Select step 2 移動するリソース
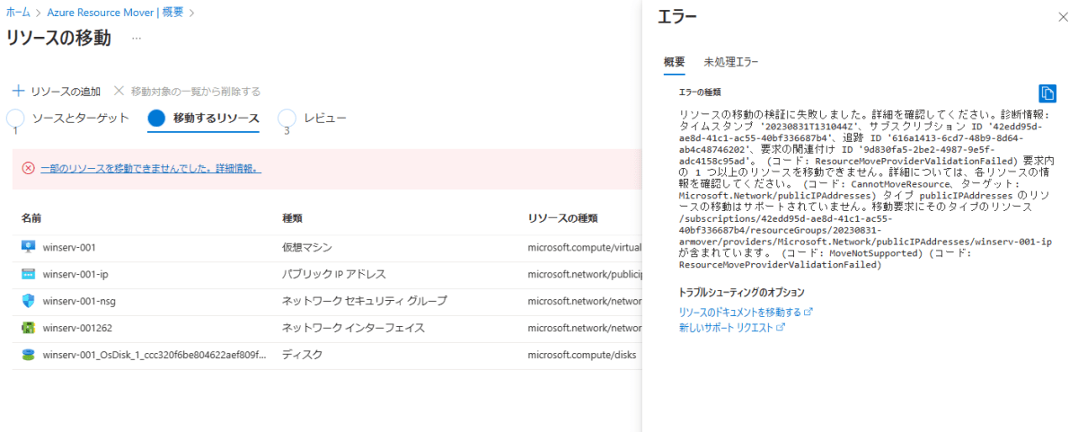Image resolution: width=1078 pixels, height=432 pixels. coord(204,119)
